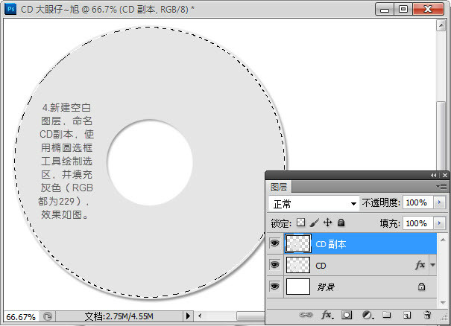
Task: Open the add layer style fx menu
Action: pos(327,316)
